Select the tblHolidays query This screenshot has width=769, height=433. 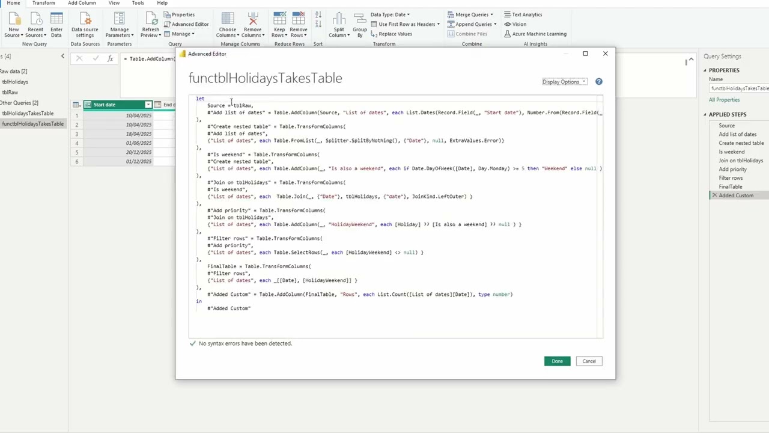click(15, 82)
